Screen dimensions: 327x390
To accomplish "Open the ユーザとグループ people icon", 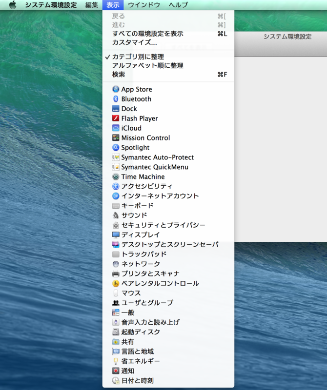I will (x=116, y=302).
